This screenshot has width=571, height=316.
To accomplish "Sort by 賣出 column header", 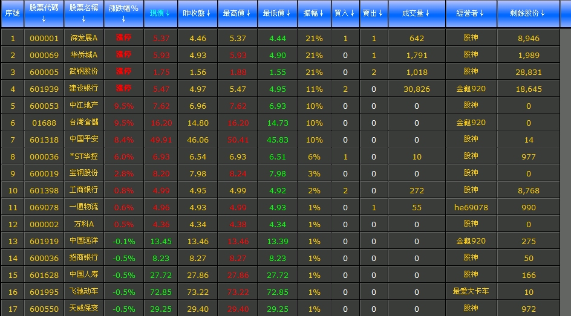I will pyautogui.click(x=373, y=13).
